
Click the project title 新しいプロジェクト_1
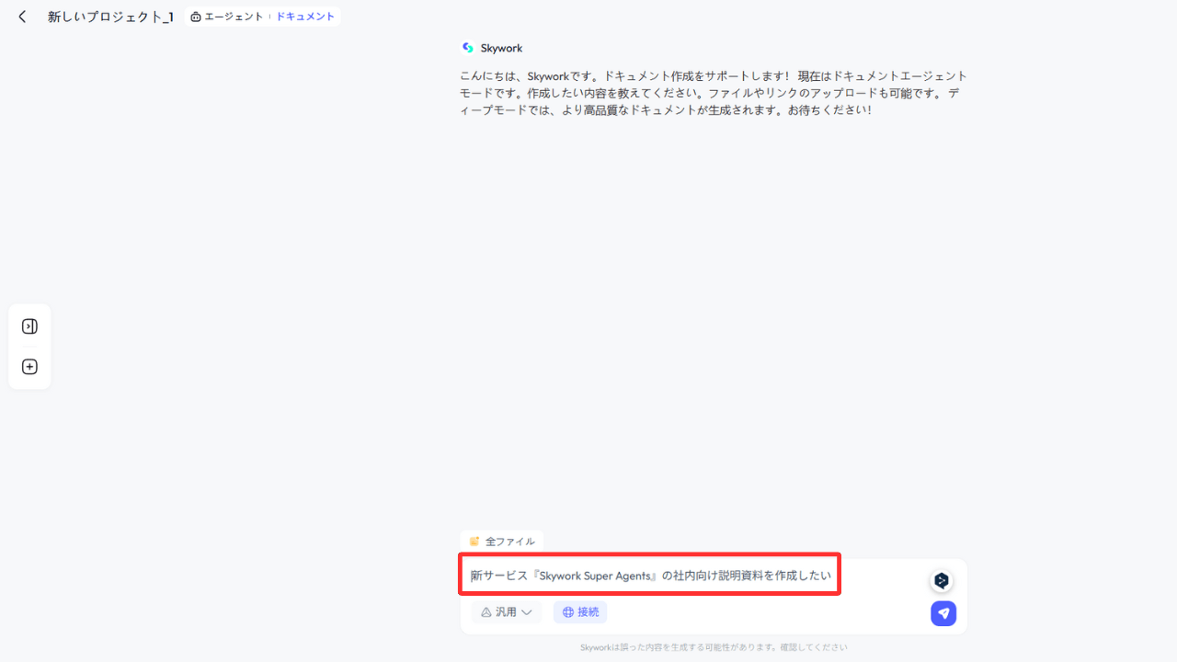click(x=110, y=17)
